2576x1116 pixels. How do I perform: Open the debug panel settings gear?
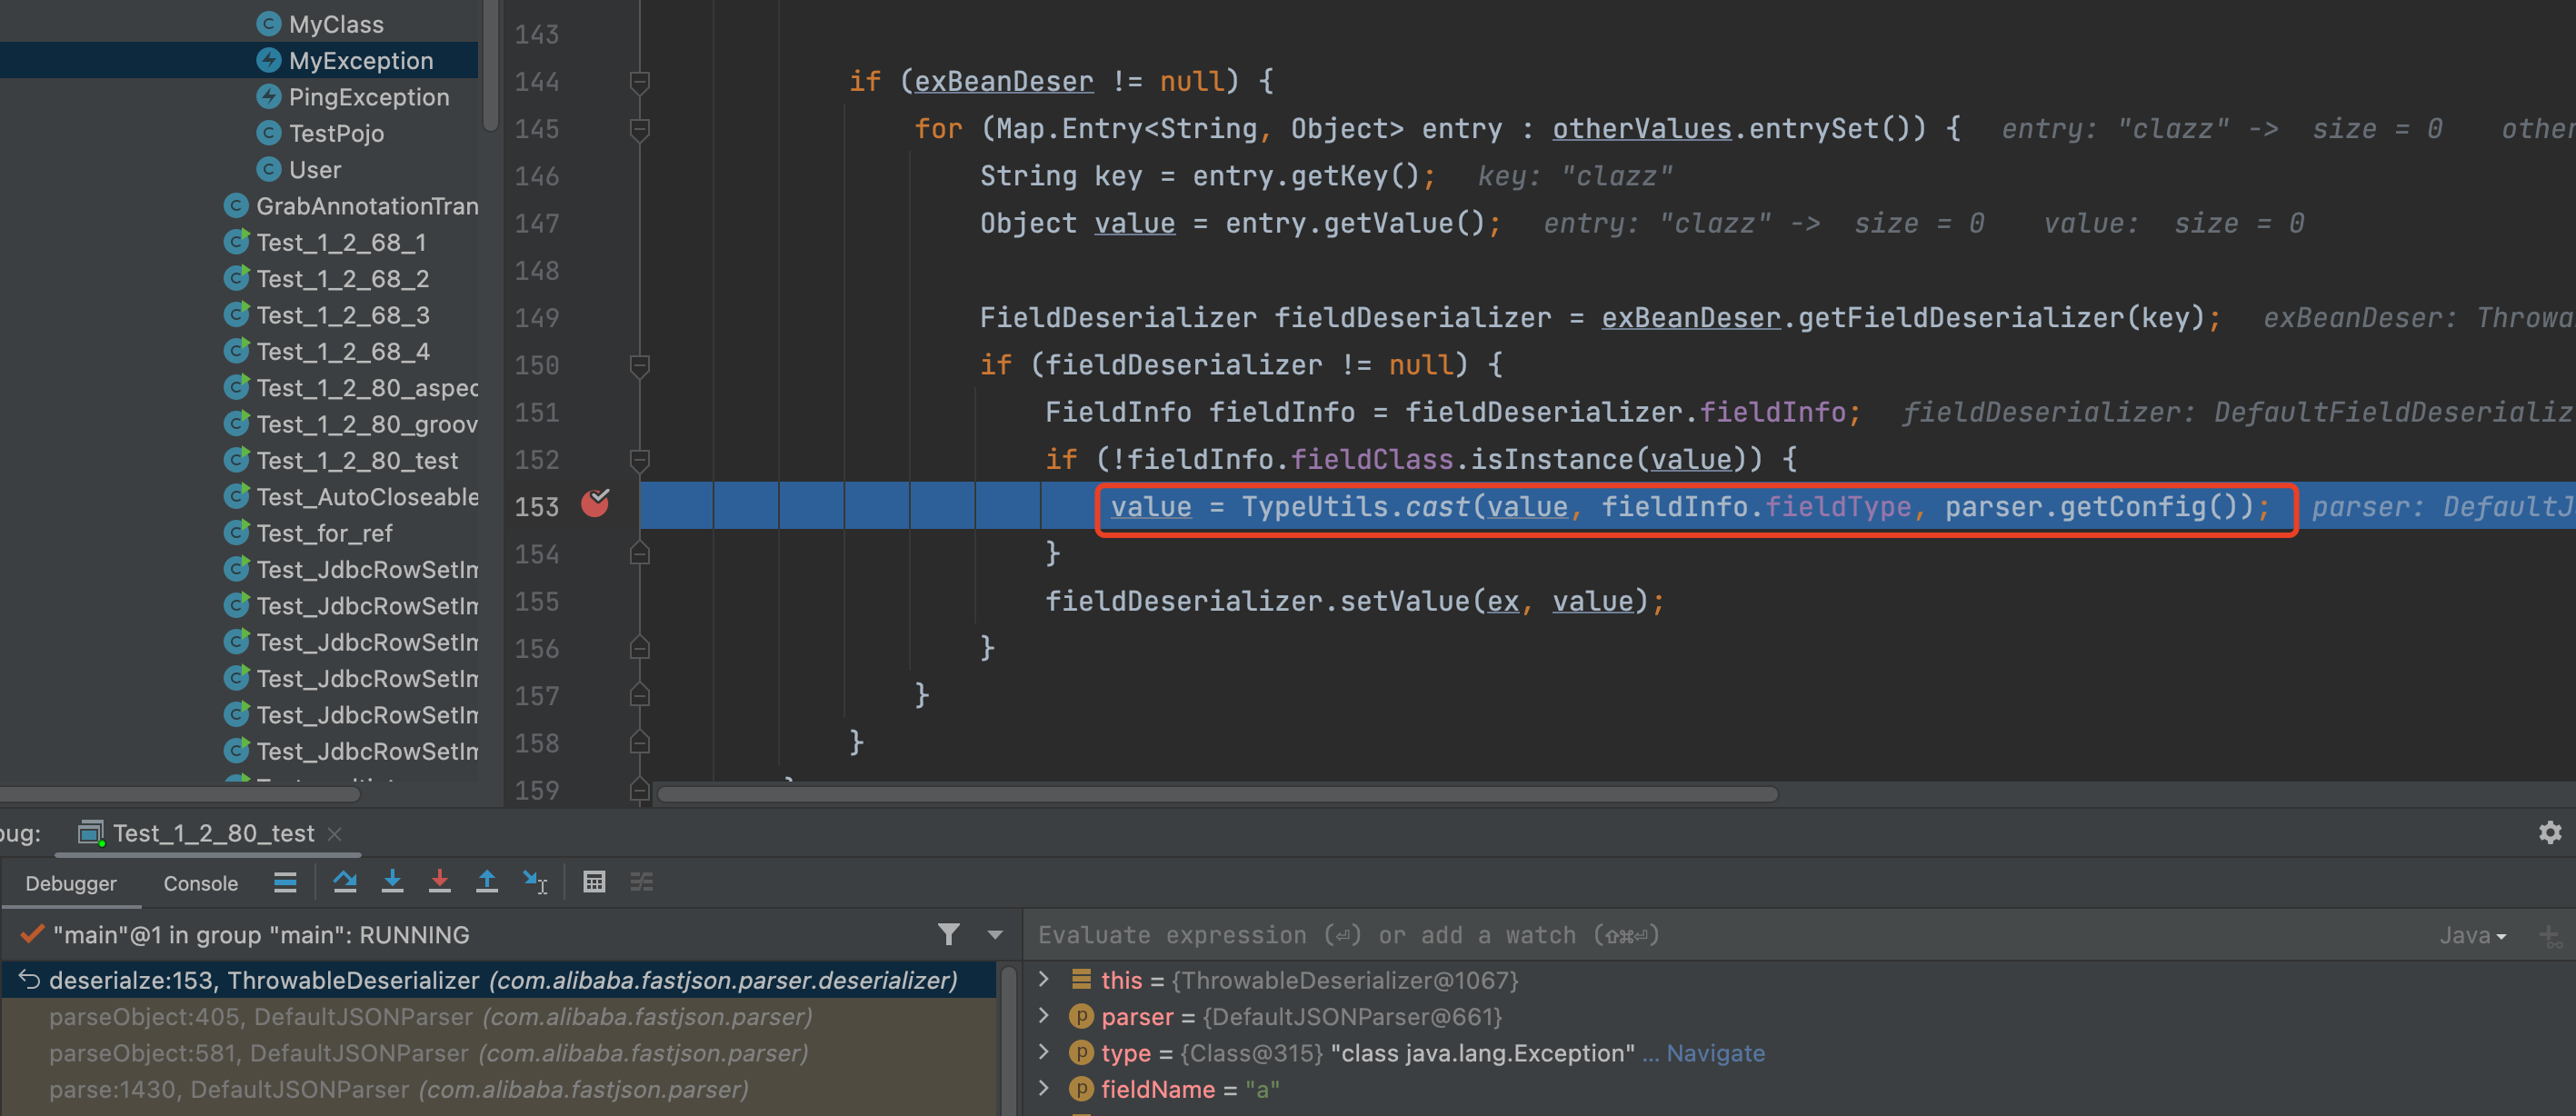[x=2550, y=832]
